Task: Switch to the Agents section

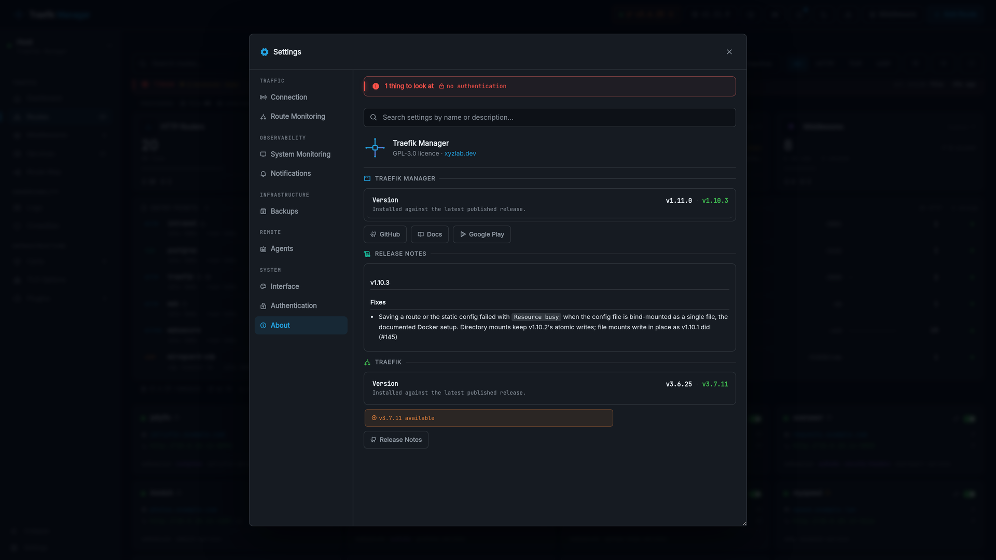Action: click(x=301, y=249)
